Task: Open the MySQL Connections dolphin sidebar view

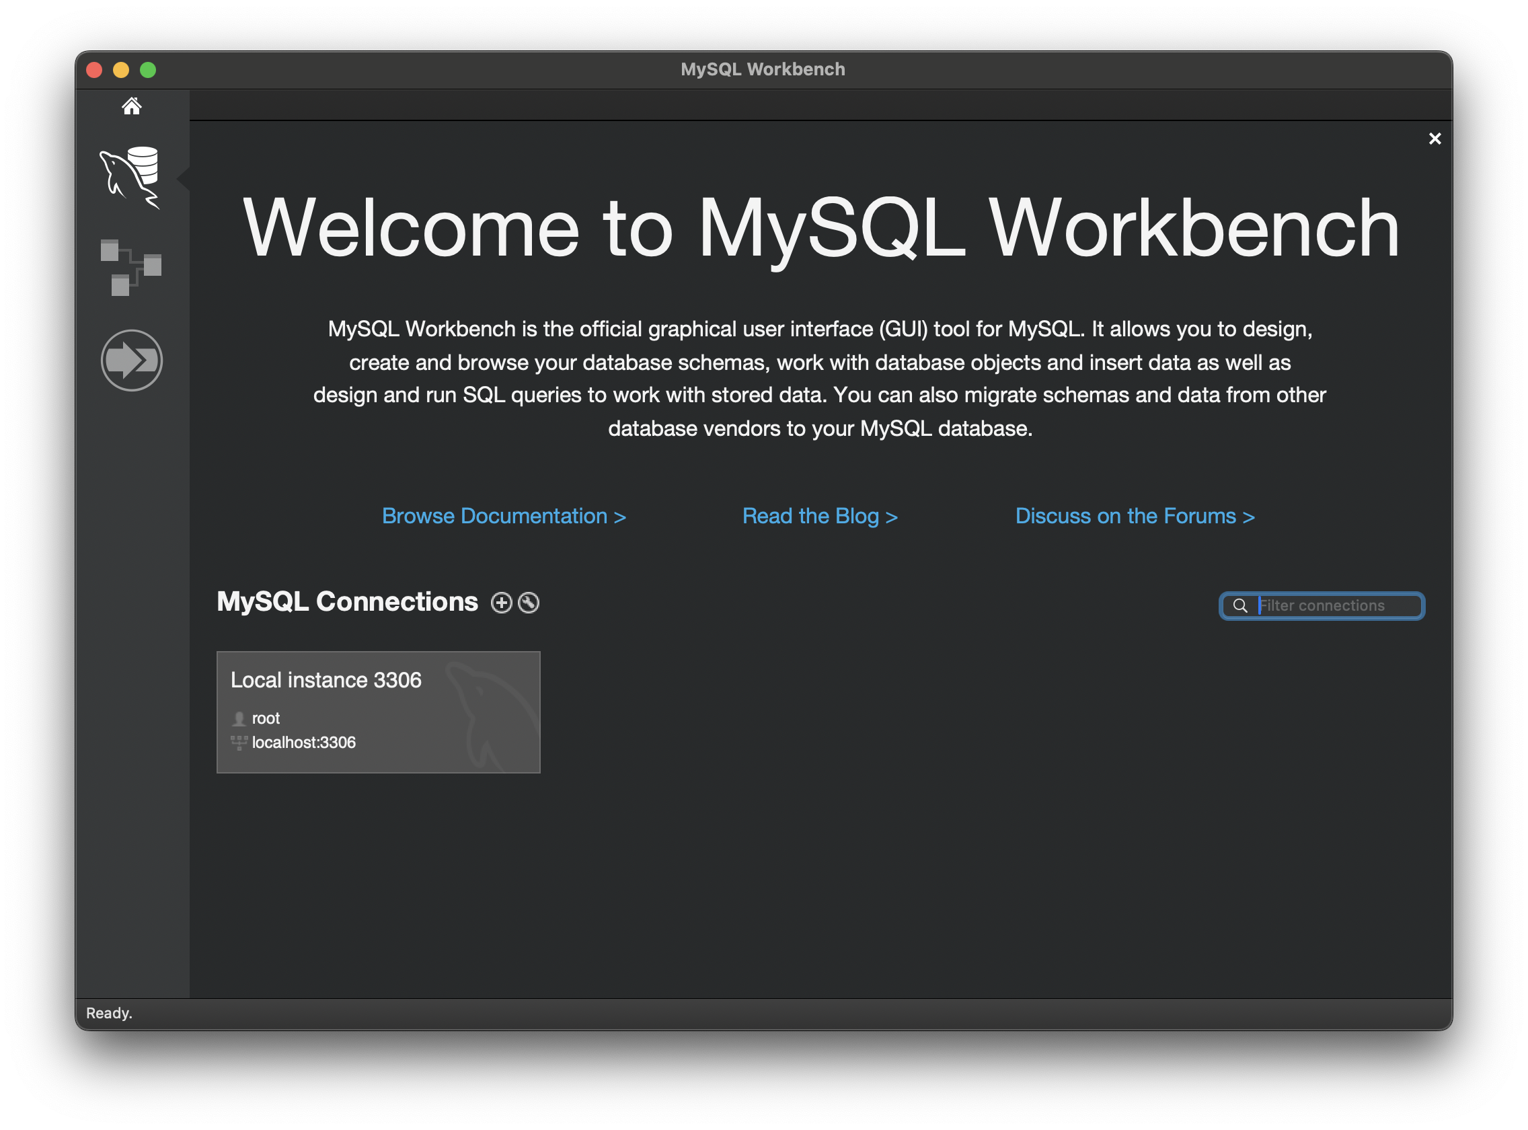Action: click(x=130, y=177)
